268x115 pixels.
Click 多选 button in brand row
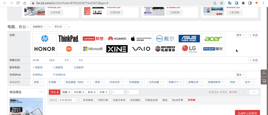(253, 35)
